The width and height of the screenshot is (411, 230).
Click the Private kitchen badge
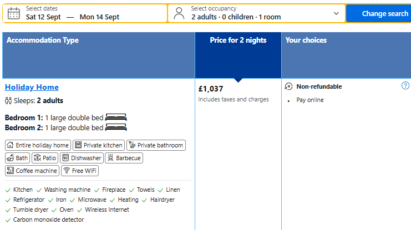99,145
